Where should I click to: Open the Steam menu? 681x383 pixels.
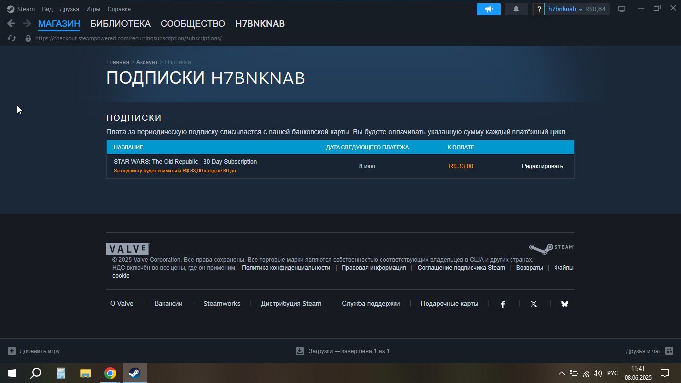click(26, 9)
